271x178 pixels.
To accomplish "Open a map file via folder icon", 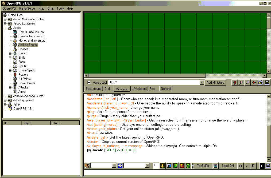I will (x=260, y=83).
